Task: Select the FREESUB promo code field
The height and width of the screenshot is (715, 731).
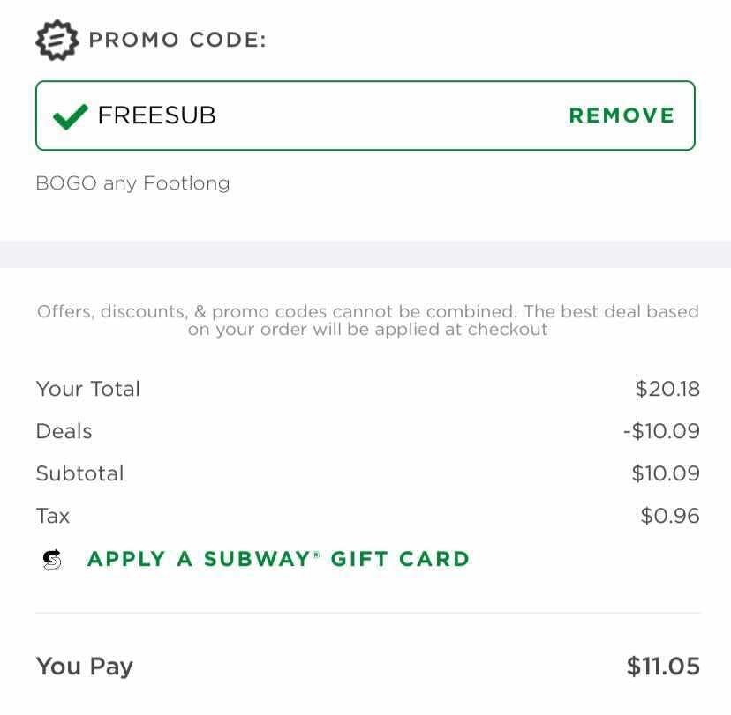Action: click(x=365, y=115)
